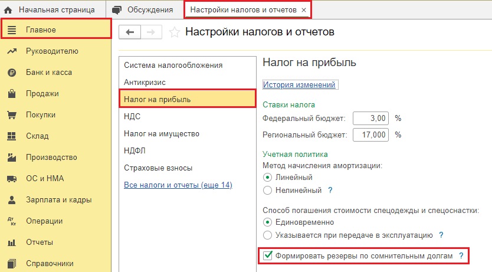Select Антикризис in settings list
The image size is (492, 272).
(x=188, y=83)
